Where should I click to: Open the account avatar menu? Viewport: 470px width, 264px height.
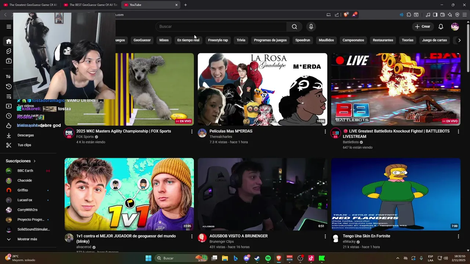(x=455, y=26)
